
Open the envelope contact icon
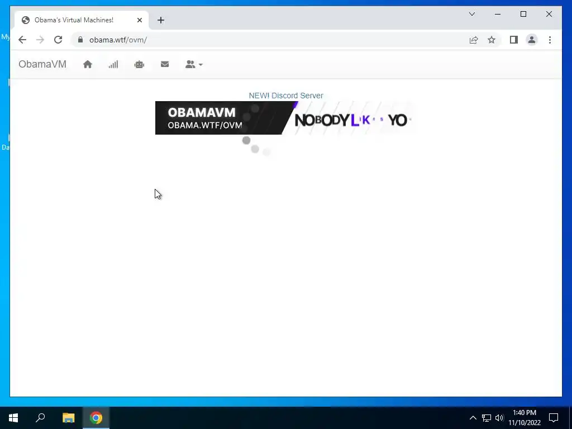tap(165, 64)
